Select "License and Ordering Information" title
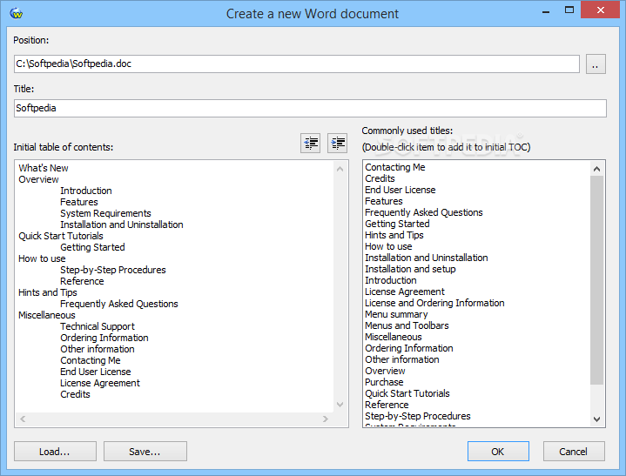Image resolution: width=626 pixels, height=476 pixels. point(434,303)
